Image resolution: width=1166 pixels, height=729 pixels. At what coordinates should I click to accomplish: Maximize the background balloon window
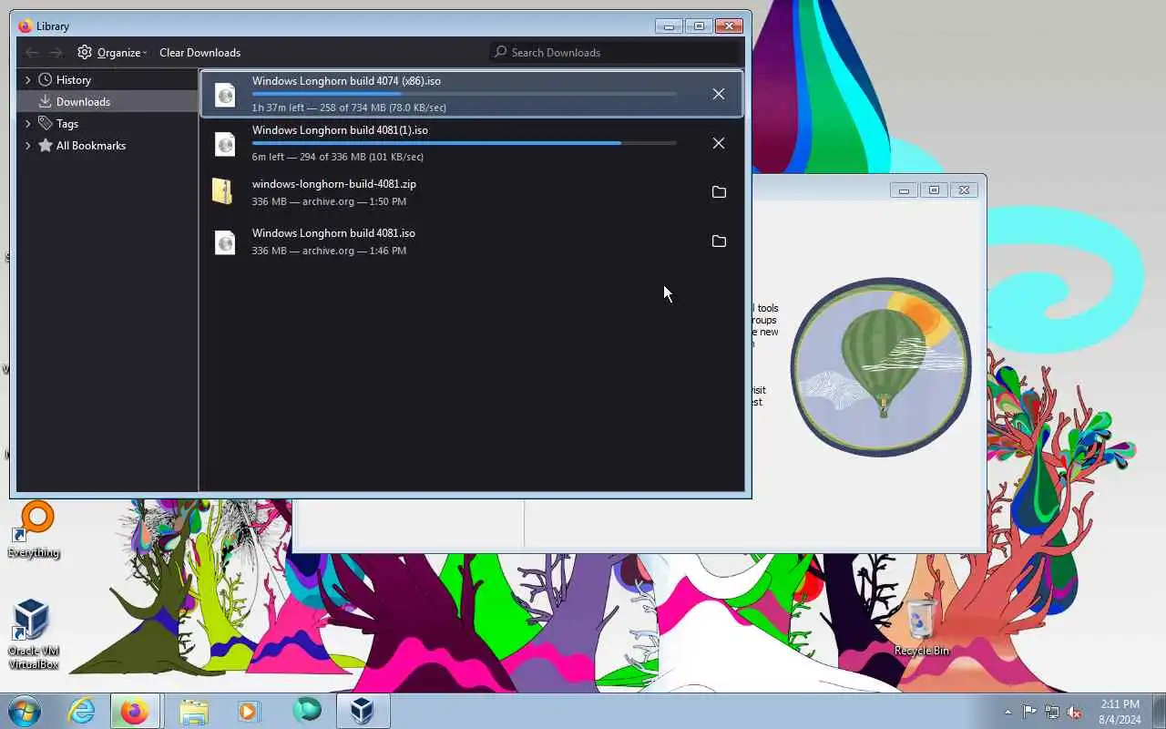tap(934, 190)
